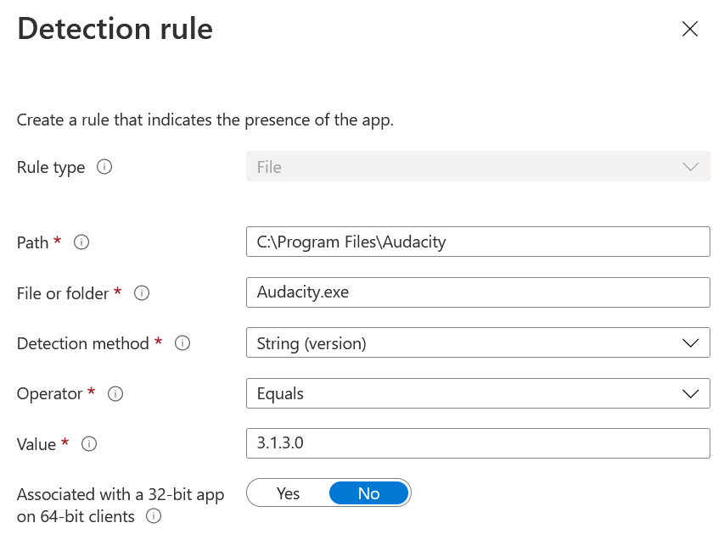Click the Rule type info icon
Viewport: 724px width, 534px height.
tap(104, 167)
